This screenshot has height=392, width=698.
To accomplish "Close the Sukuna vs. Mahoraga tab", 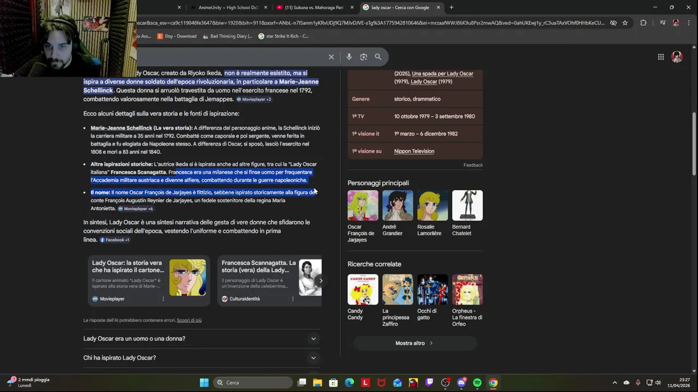I will 352,8.
